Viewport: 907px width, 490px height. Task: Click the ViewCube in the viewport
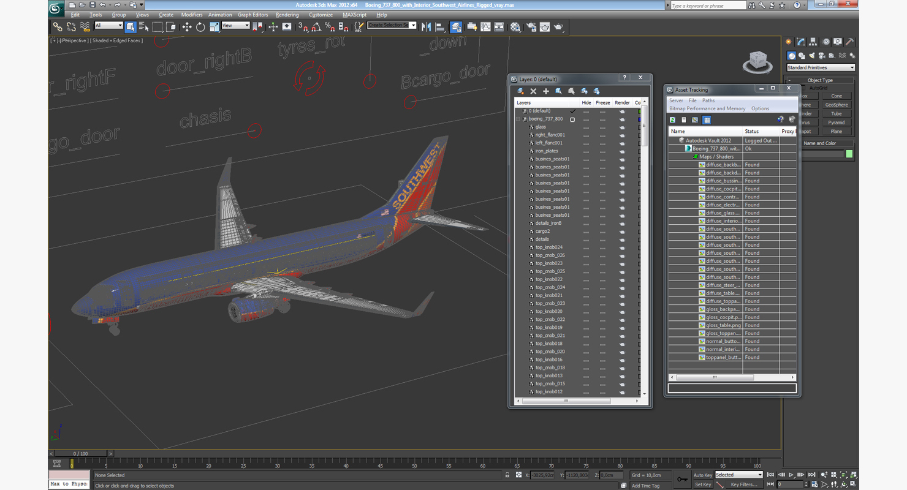758,61
